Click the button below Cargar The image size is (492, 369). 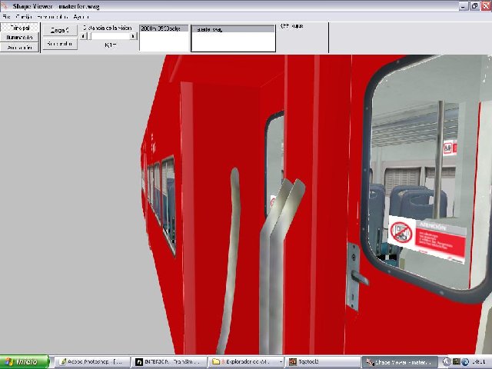pos(59,44)
